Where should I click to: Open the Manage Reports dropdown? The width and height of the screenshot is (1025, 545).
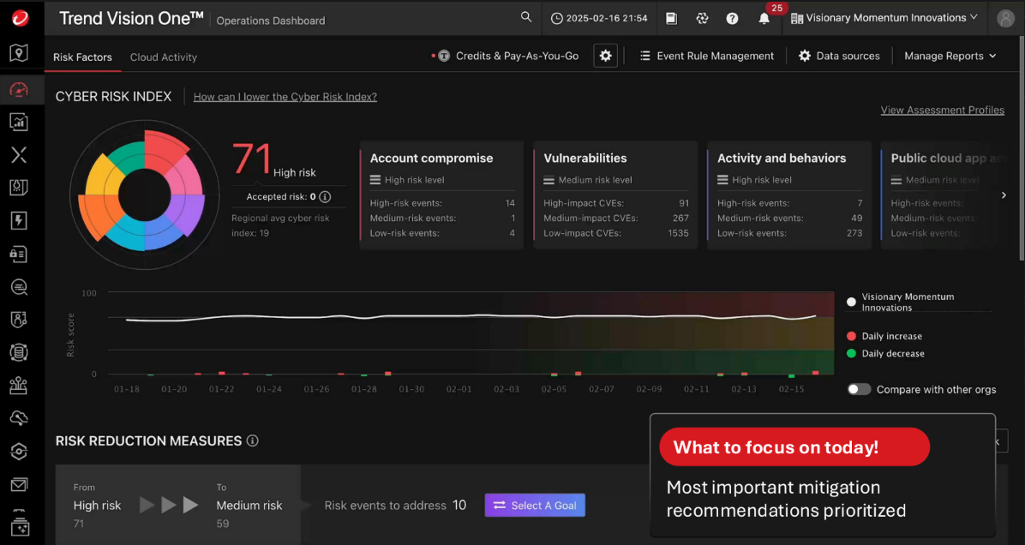950,57
